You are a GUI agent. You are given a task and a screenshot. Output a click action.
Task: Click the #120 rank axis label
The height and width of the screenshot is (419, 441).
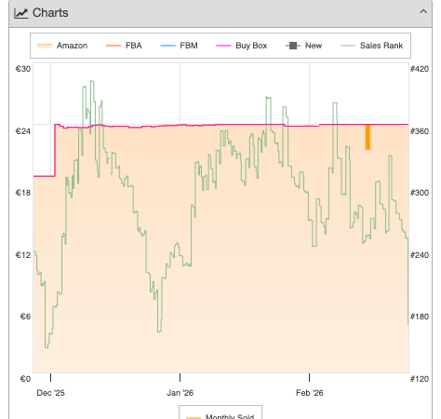point(420,379)
